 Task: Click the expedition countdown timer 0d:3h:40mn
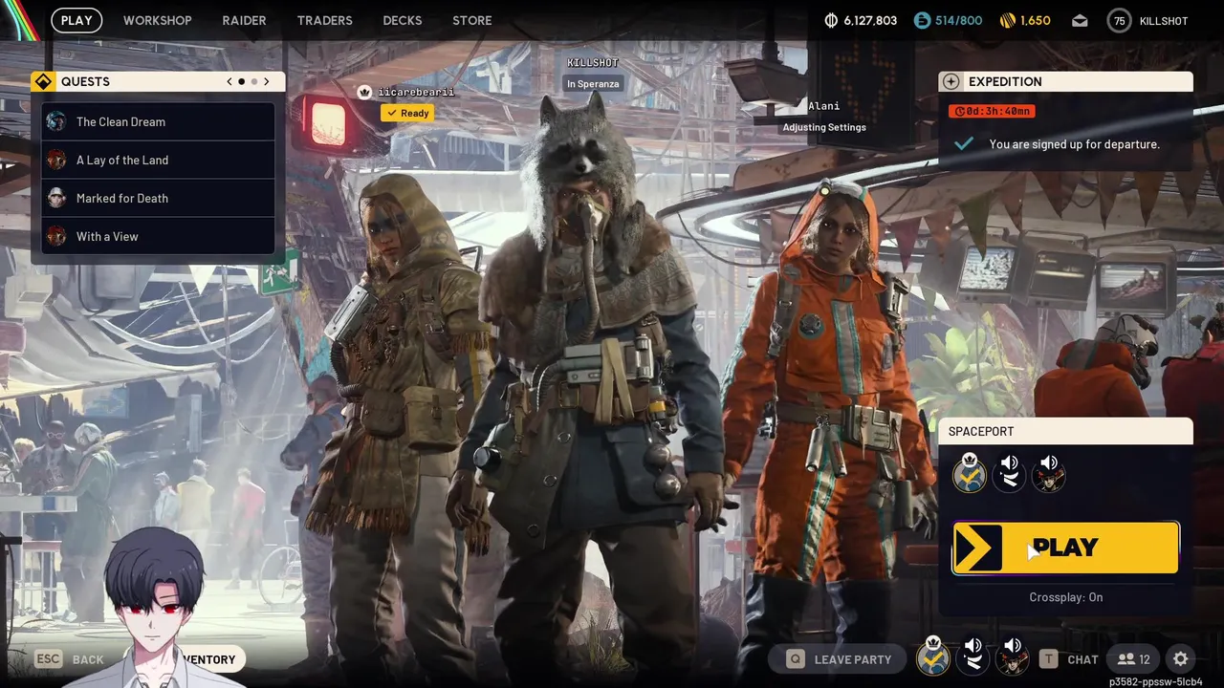992,111
